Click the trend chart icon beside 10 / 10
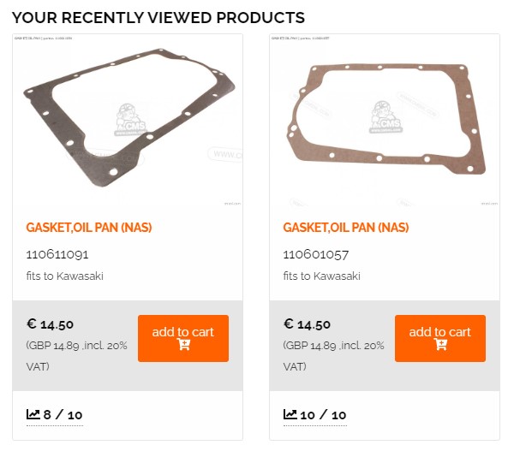Screen dimensions: 532x457 point(290,415)
